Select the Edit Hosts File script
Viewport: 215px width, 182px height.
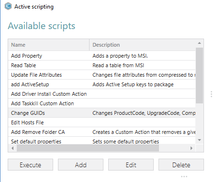[x=102, y=122]
